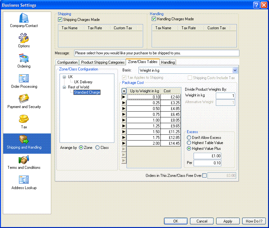Select the Don't Allow Excess option

tap(189, 138)
